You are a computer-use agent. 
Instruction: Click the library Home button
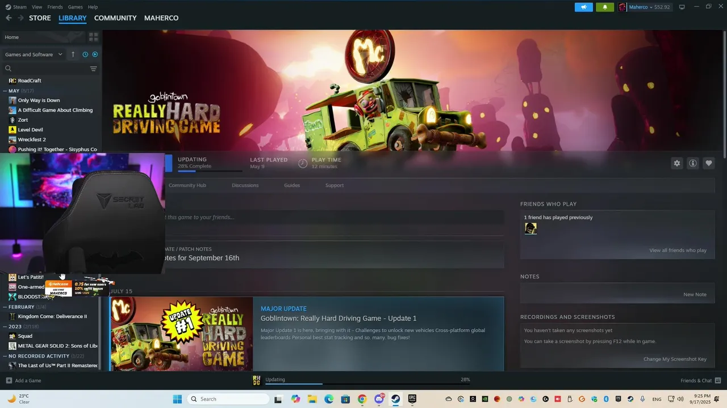[x=43, y=37]
